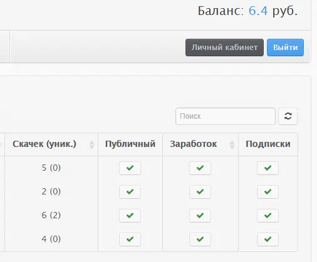The width and height of the screenshot is (317, 262).
Task: Sort by Скачек (уник.) column arrows
Action: pyautogui.click(x=91, y=144)
